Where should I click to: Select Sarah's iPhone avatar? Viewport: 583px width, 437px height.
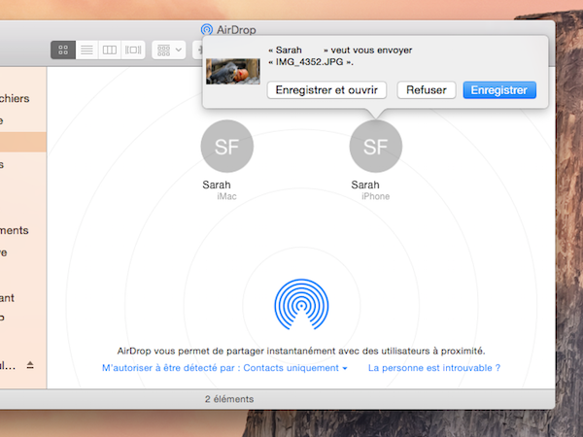[376, 146]
